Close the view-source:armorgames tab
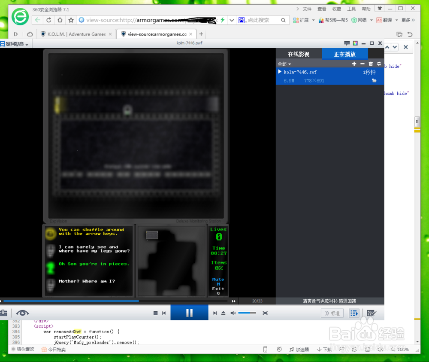This screenshot has width=429, height=362. coord(191,34)
